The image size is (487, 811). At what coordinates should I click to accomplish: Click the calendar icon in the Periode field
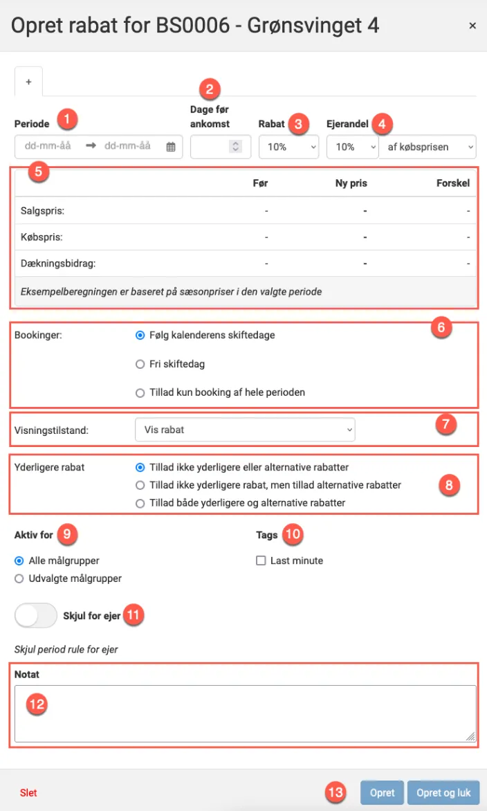[x=171, y=147]
